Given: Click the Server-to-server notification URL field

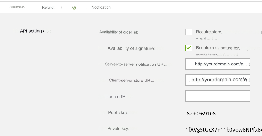Looking at the screenshot, I should [x=218, y=64].
